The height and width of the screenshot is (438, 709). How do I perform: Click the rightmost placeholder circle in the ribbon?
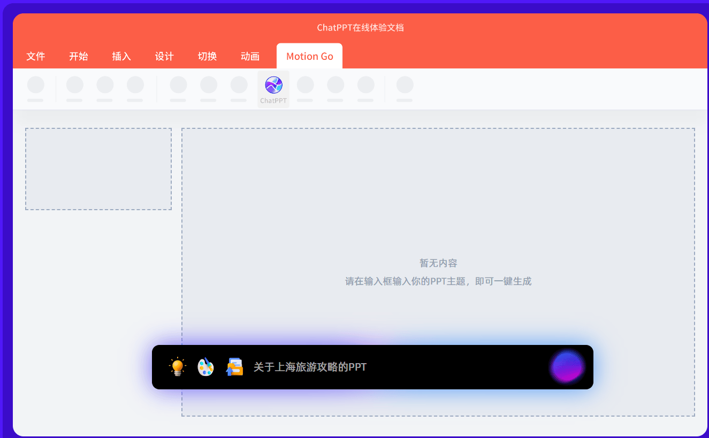405,85
